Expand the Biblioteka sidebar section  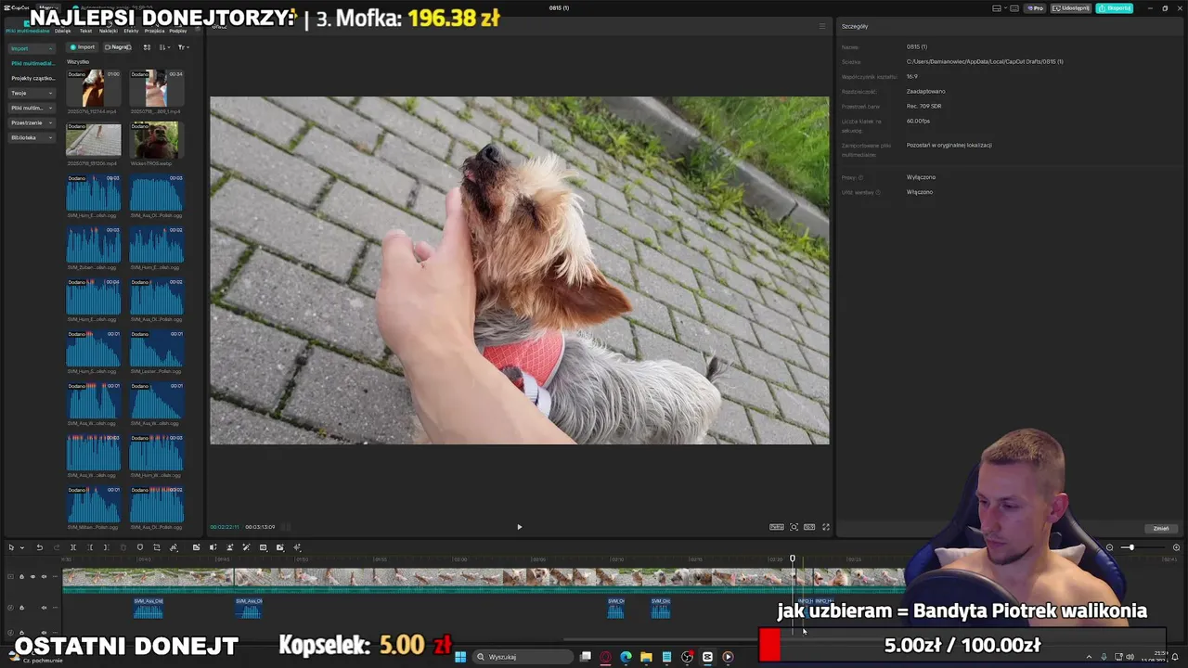click(32, 137)
